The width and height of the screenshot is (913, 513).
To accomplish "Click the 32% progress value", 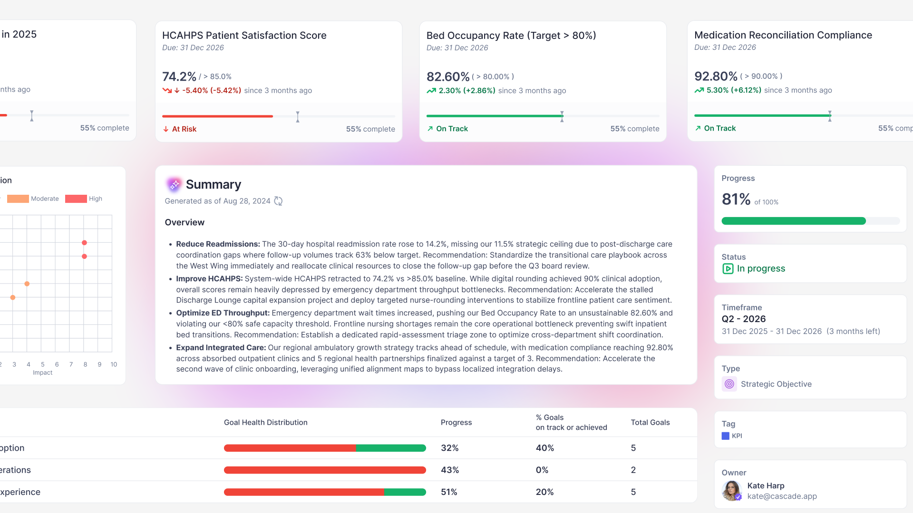I will pos(450,448).
